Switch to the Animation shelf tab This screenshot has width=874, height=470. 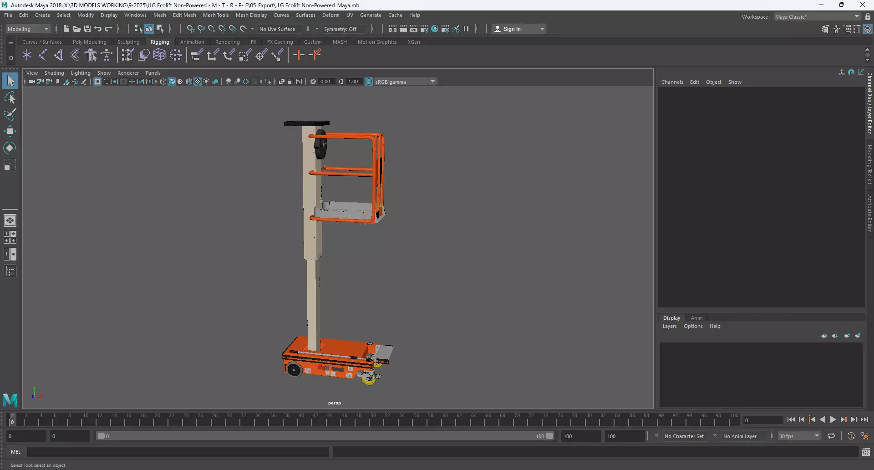click(x=192, y=42)
